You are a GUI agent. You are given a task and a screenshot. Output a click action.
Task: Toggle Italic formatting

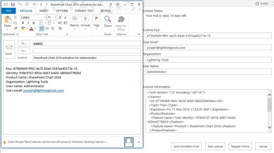28,23
